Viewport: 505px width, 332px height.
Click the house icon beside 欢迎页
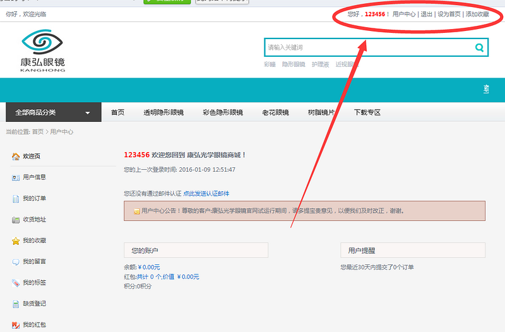(x=16, y=157)
